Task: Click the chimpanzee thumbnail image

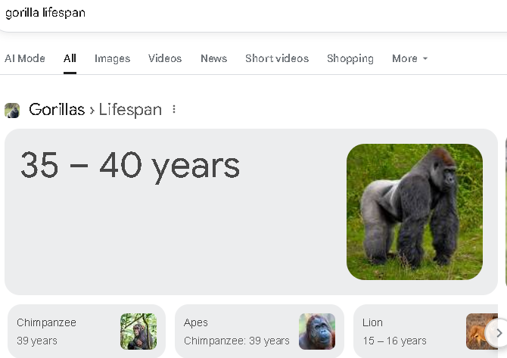Action: pyautogui.click(x=138, y=332)
